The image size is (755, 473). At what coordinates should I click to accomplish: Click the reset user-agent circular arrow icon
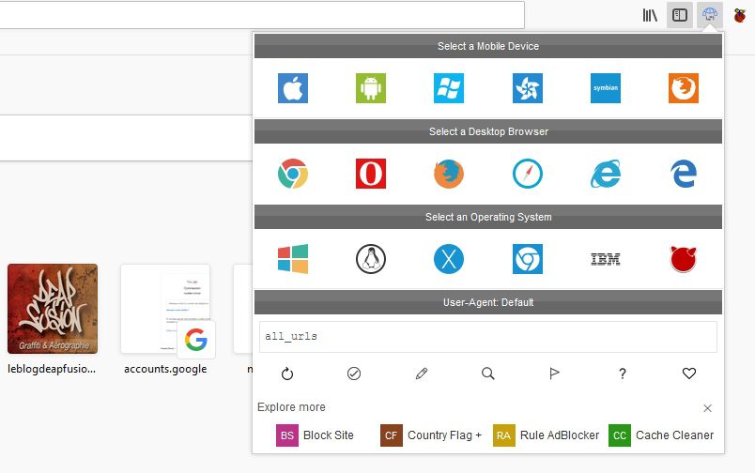[x=287, y=374]
